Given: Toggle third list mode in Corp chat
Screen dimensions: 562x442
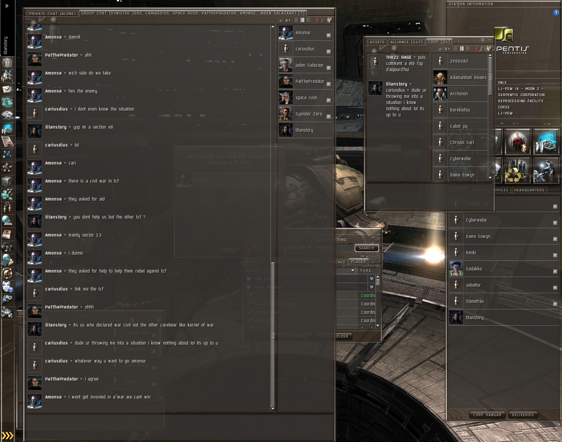Looking at the screenshot, I should point(468,49).
